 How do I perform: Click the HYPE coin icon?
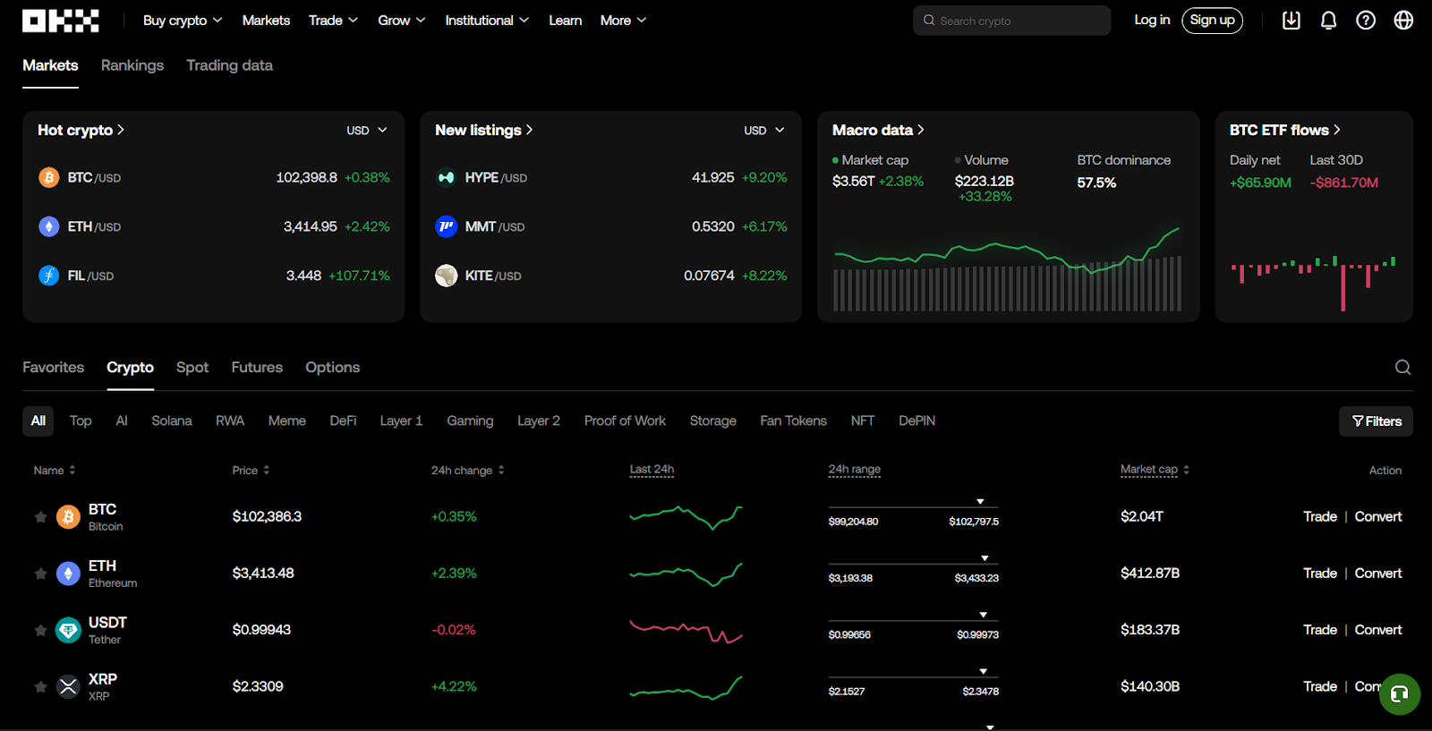tap(446, 178)
